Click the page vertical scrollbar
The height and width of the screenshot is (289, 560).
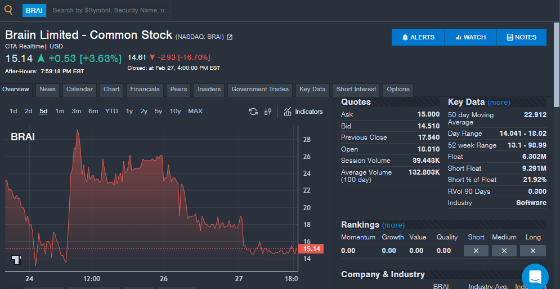click(x=557, y=64)
